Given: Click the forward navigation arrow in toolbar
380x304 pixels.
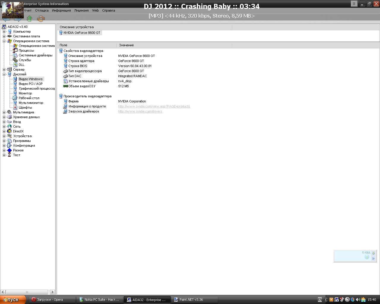Looking at the screenshot, I should (x=18, y=19).
